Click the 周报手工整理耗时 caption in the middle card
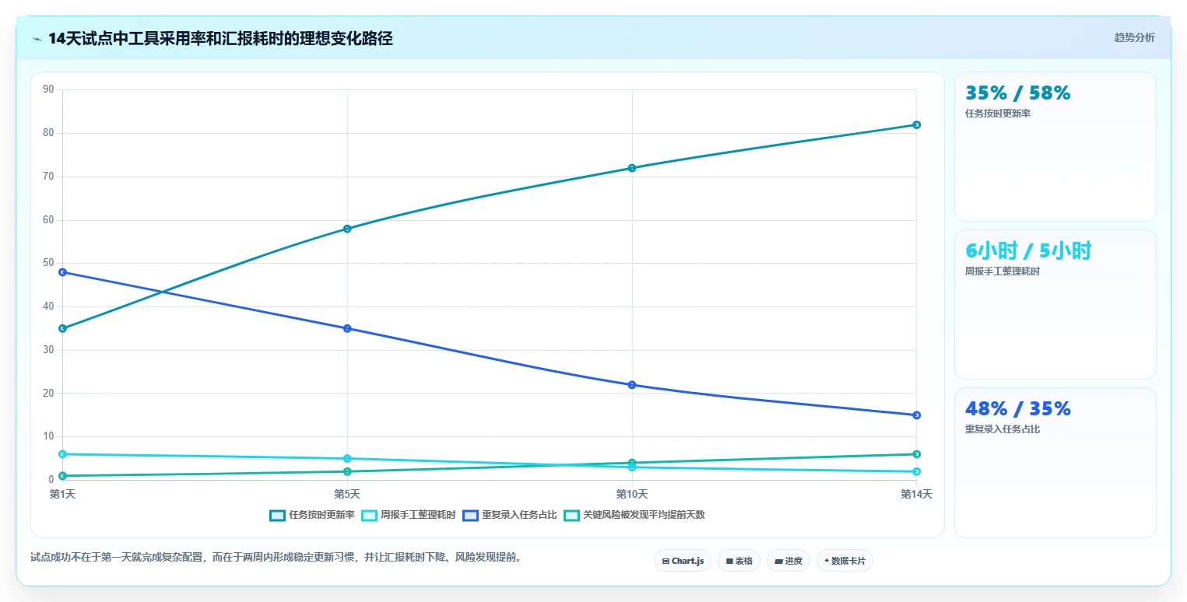 [x=1003, y=271]
